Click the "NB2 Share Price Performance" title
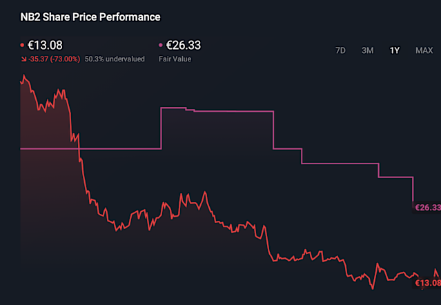Screen dimensions: 441x305 90,16
